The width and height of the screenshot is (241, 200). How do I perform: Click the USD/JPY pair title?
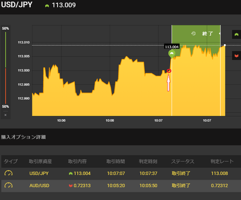[17, 5]
